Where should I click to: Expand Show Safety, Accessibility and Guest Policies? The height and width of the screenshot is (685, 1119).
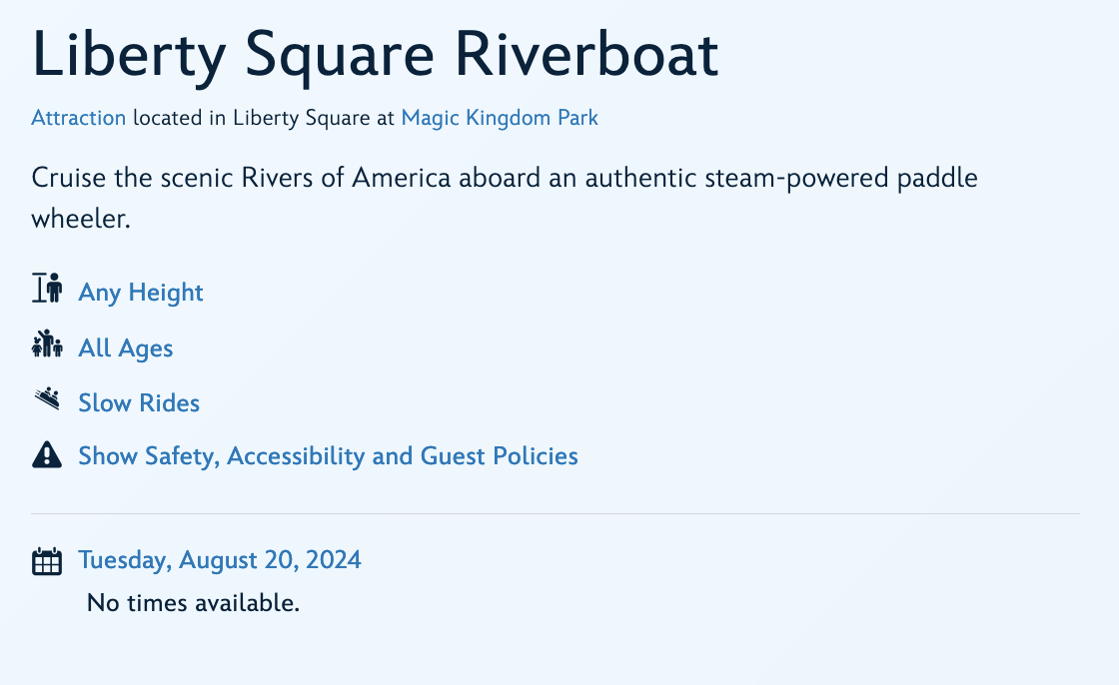click(328, 456)
